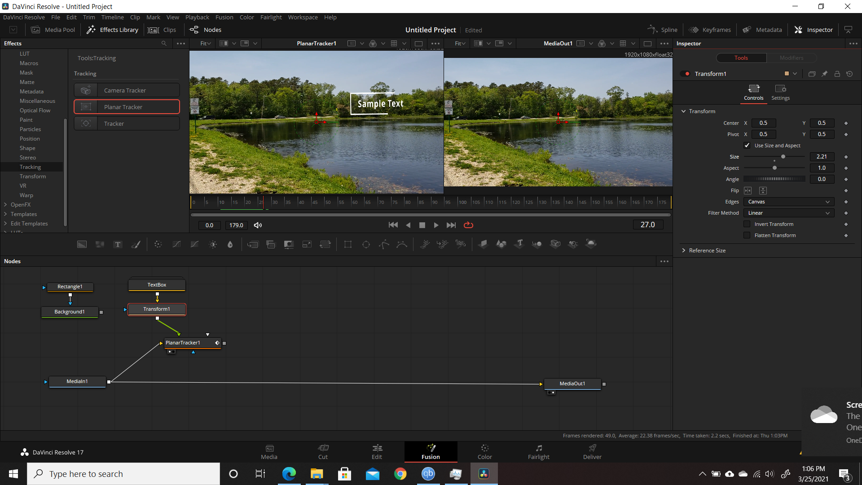862x485 pixels.
Task: Add a Text+ node from the toolbar
Action: point(118,244)
